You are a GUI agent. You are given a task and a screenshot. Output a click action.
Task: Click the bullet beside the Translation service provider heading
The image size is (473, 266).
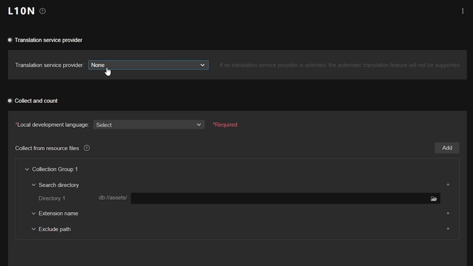pyautogui.click(x=10, y=40)
